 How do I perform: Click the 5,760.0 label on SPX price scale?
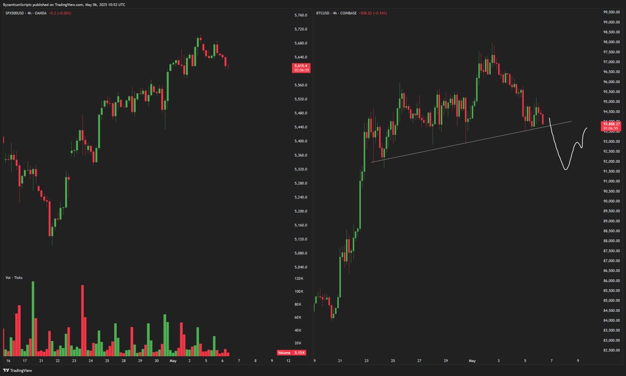(x=301, y=15)
